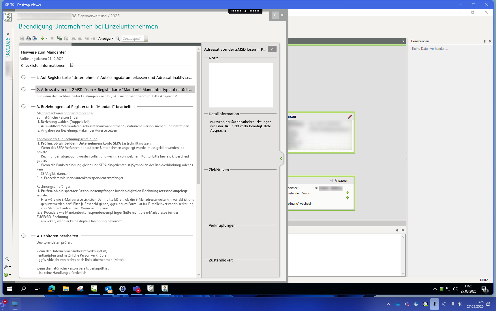Click the back arrow button in header
The image size is (496, 311).
point(275,15)
